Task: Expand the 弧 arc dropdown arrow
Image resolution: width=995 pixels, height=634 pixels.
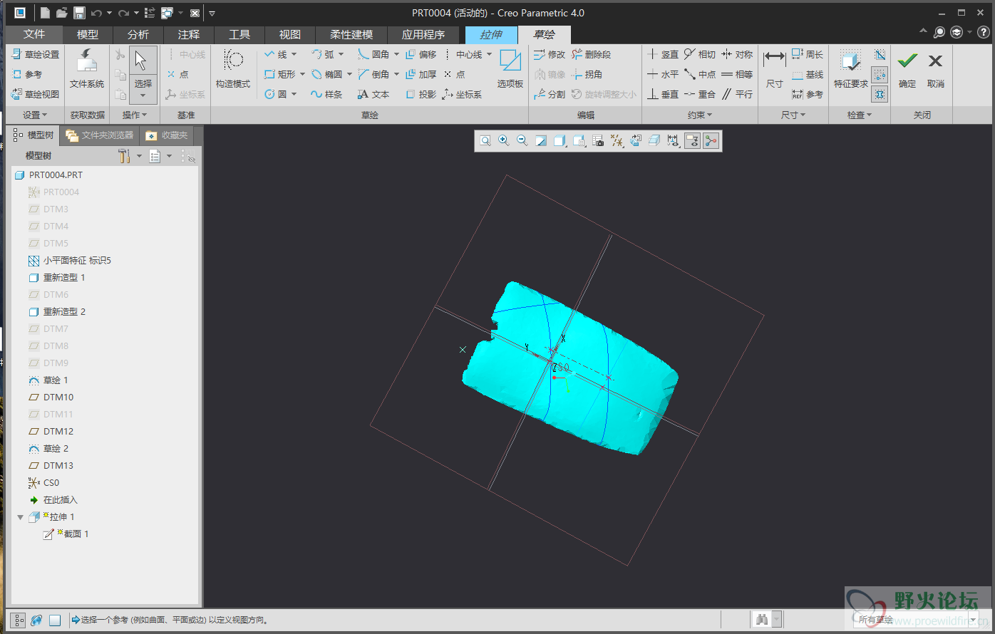Action: point(341,54)
